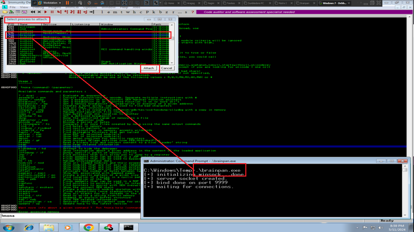This screenshot has height=232, width=414.
Task: Click the red Pause execution icon in debugger toolbar
Action: pos(52,12)
